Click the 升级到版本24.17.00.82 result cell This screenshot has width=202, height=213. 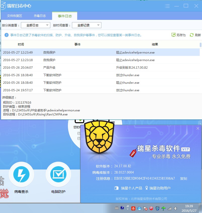(x=132, y=67)
